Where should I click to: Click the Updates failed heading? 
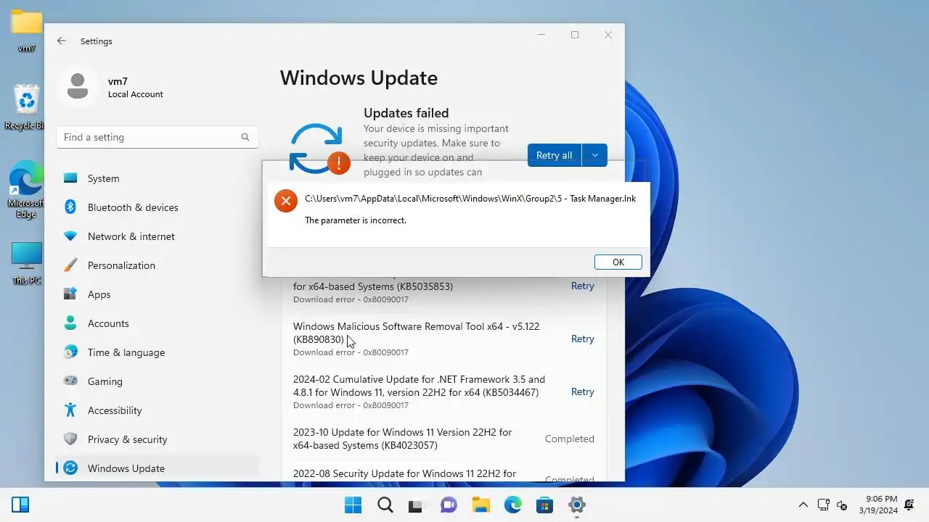[406, 113]
